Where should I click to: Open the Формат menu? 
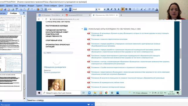[31, 6]
